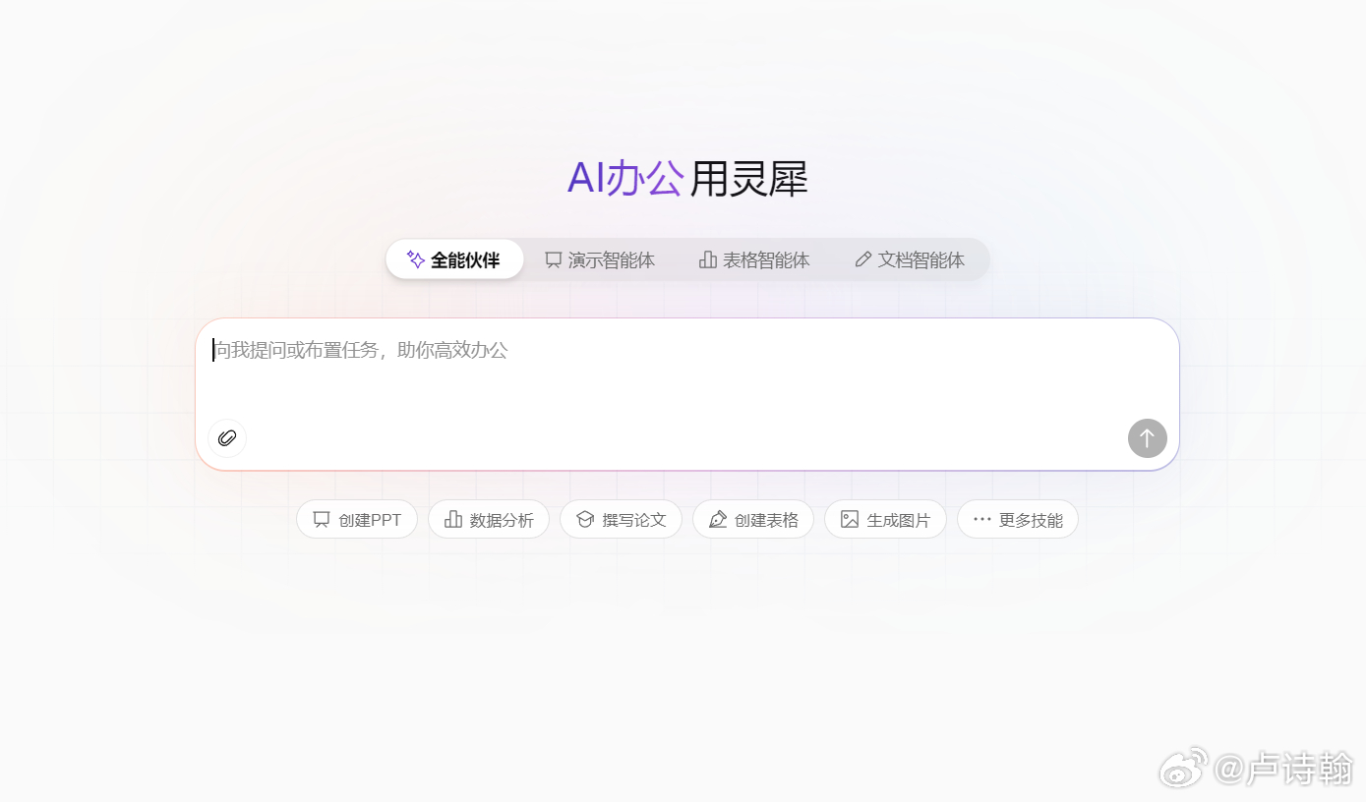Pick the 数据分析 skill chip

click(x=489, y=520)
